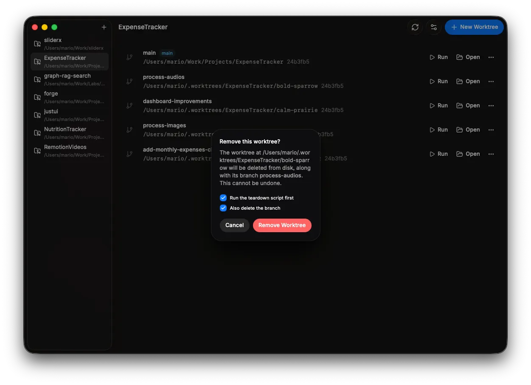This screenshot has width=531, height=385.
Task: Select the ExpenseTracker project in sidebar
Action: tap(70, 62)
